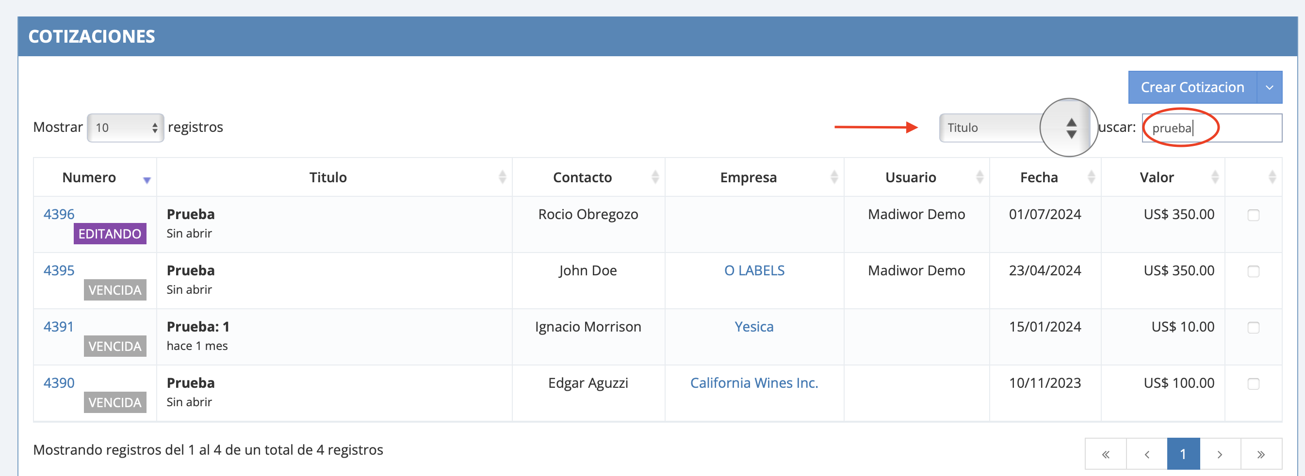This screenshot has width=1305, height=476.
Task: Sort table by Usuario column arrows
Action: 979,177
